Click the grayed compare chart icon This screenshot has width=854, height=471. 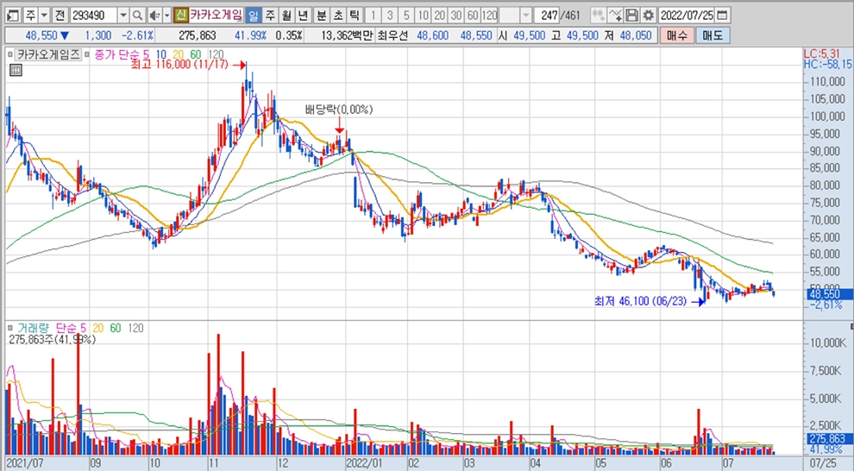pos(598,16)
